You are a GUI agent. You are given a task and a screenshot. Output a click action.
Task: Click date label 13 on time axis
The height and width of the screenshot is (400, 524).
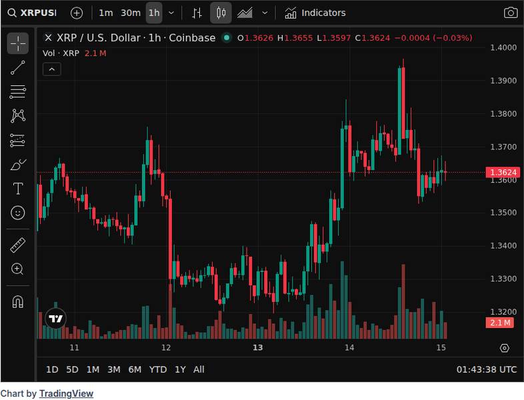(257, 347)
